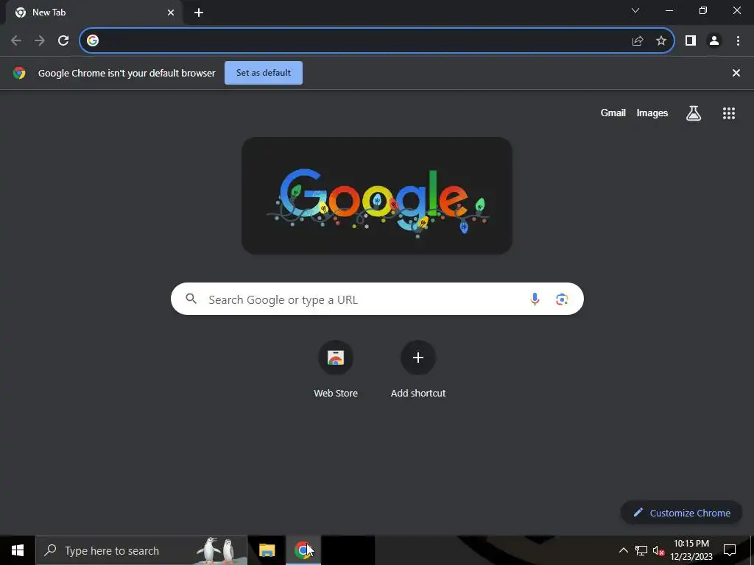This screenshot has width=754, height=565.
Task: Reload the page with the refresh icon
Action: tap(63, 40)
